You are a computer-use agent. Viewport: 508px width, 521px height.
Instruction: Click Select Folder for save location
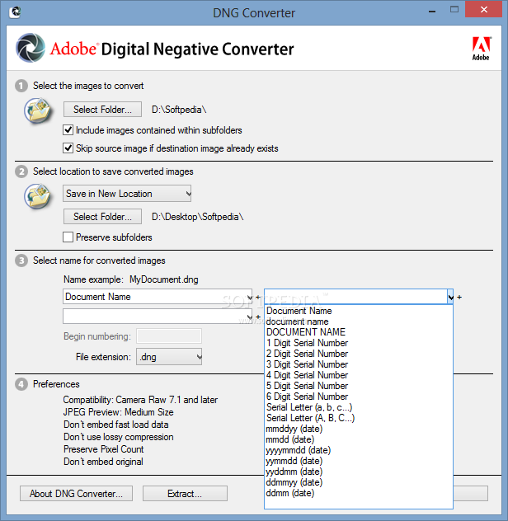pos(102,217)
